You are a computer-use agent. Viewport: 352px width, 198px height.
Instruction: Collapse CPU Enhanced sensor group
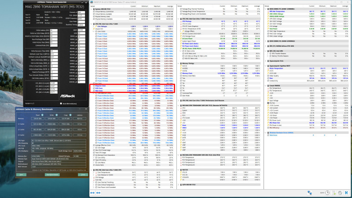(x=179, y=19)
